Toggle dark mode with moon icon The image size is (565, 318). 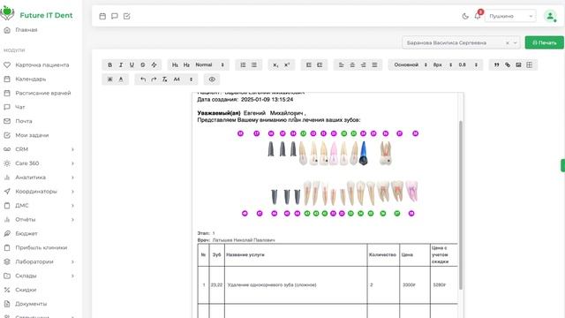(x=465, y=16)
